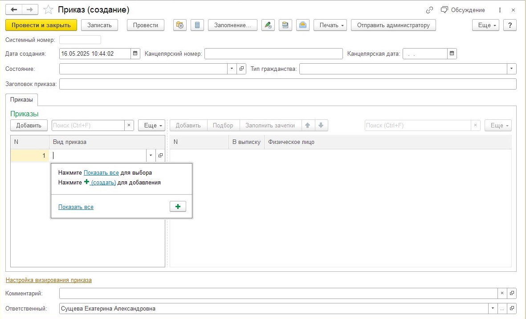The width and height of the screenshot is (526, 319).
Task: Click the Состояние input field
Action: point(143,69)
